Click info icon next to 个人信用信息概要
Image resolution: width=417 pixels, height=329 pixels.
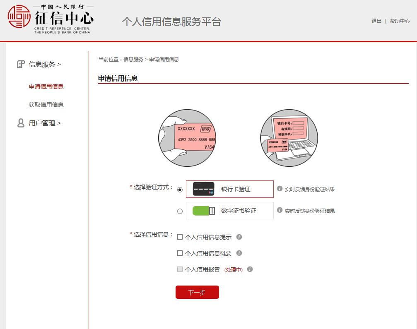[240, 253]
